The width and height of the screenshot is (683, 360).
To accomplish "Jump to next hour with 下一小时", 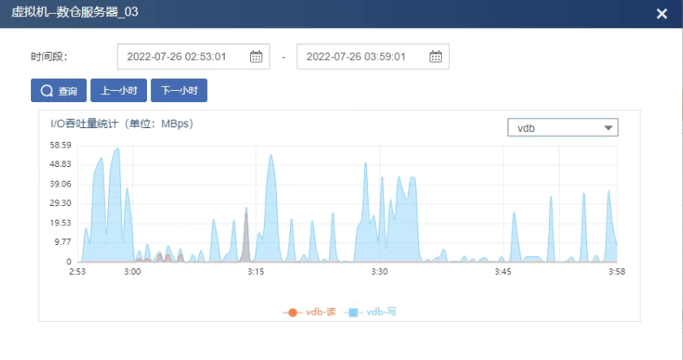I will [179, 91].
